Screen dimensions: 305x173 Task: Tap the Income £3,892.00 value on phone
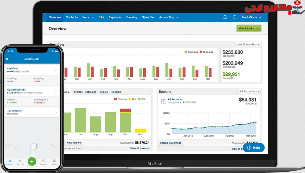tap(12, 103)
